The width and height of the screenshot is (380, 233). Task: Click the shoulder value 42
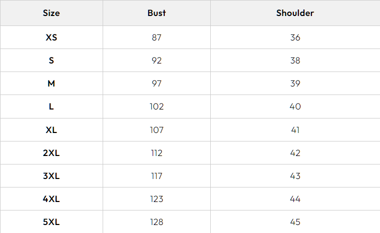pos(295,153)
